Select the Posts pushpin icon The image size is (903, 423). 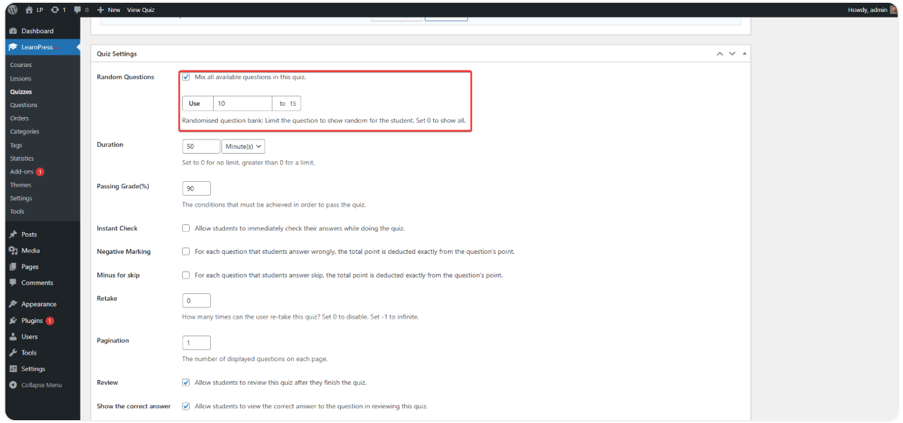coord(13,233)
